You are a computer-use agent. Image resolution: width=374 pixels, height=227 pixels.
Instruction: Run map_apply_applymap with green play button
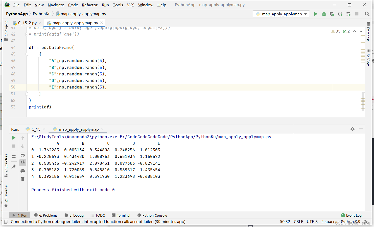[316, 14]
